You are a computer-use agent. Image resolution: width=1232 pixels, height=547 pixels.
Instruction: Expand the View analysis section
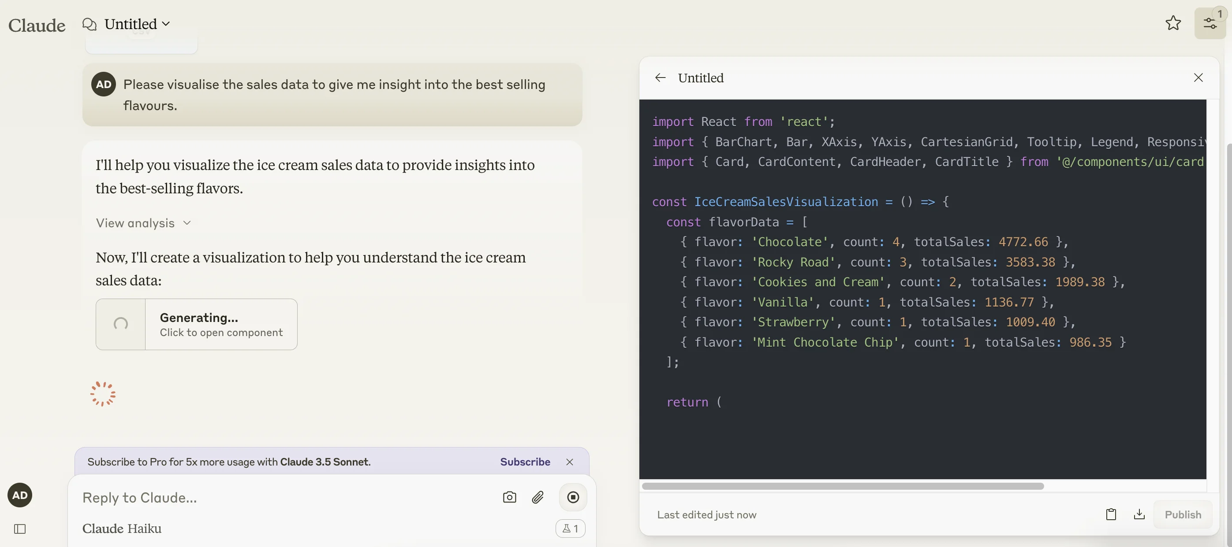(x=143, y=223)
